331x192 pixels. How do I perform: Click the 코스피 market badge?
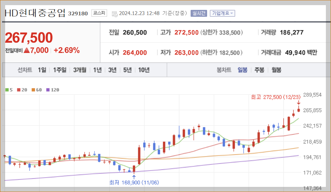(99, 13)
